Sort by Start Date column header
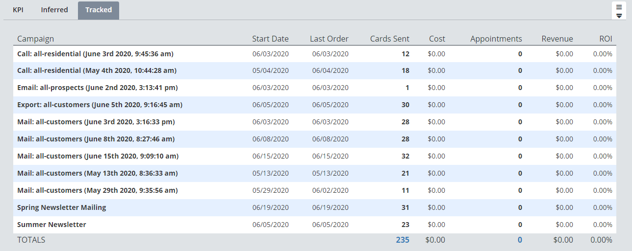 pyautogui.click(x=270, y=39)
